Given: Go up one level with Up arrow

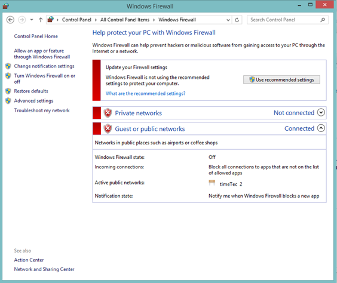Looking at the screenshot, I should coord(41,20).
